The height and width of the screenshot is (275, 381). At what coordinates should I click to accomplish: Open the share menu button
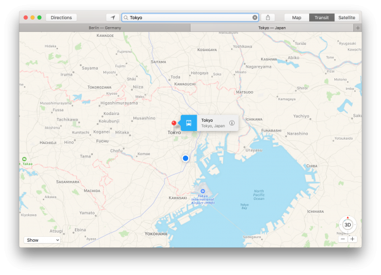pos(268,17)
